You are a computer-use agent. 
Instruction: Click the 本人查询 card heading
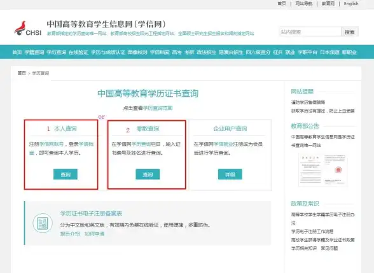point(66,129)
